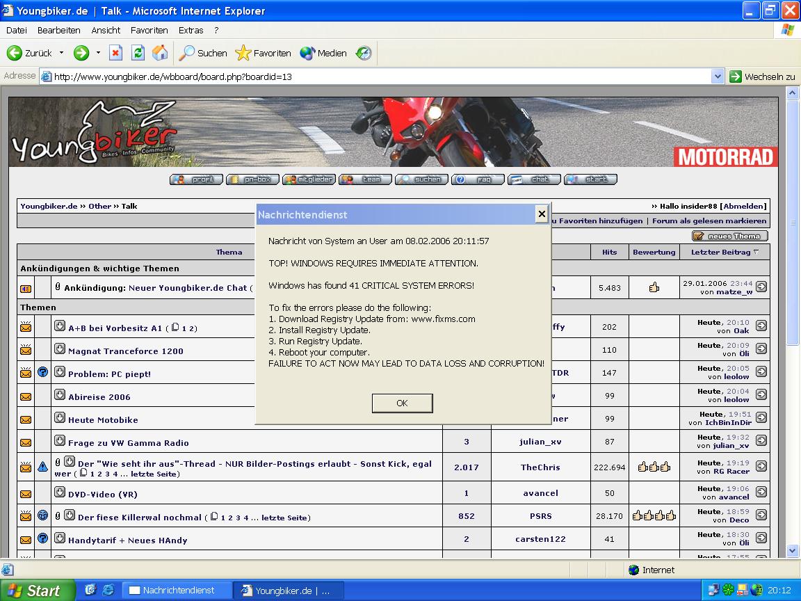Expand the address bar dropdown
Image resolution: width=801 pixels, height=601 pixels.
point(718,77)
